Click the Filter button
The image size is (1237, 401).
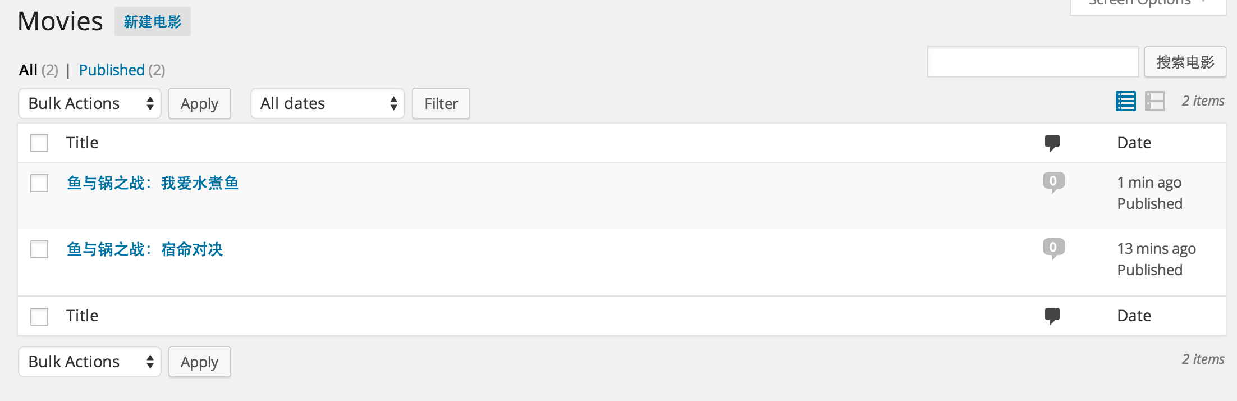[x=441, y=103]
